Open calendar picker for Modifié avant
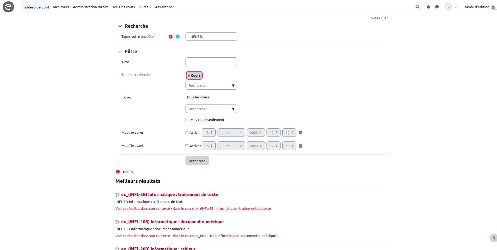Screen dimensions: 497x250 [300, 146]
